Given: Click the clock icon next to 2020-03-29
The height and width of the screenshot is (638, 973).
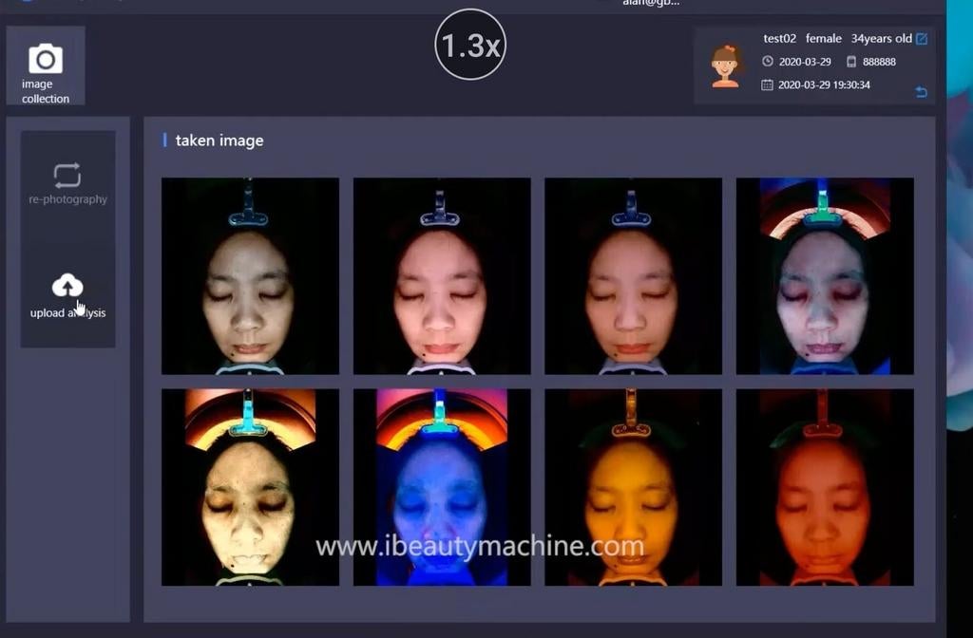Looking at the screenshot, I should pyautogui.click(x=768, y=62).
